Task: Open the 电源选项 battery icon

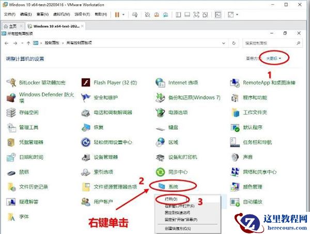Action: pos(160,112)
